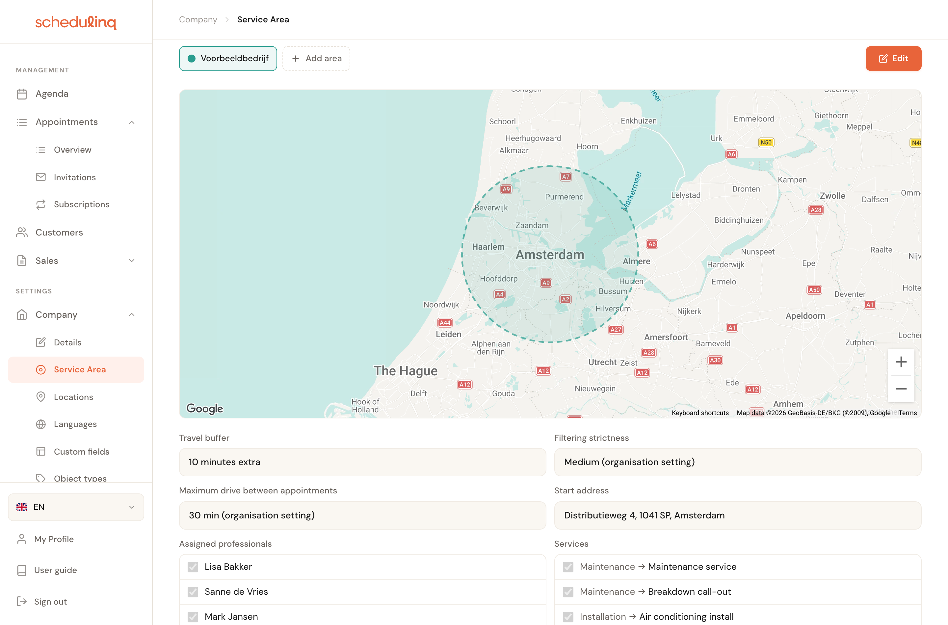Click the Customers people icon
The image size is (948, 625).
pyautogui.click(x=21, y=232)
